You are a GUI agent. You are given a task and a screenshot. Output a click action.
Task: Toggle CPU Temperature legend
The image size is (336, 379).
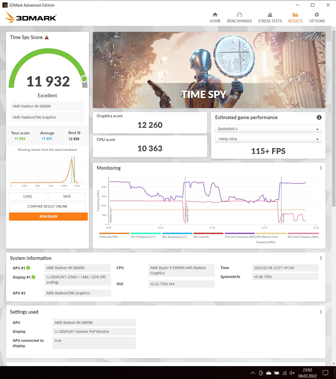point(146,235)
